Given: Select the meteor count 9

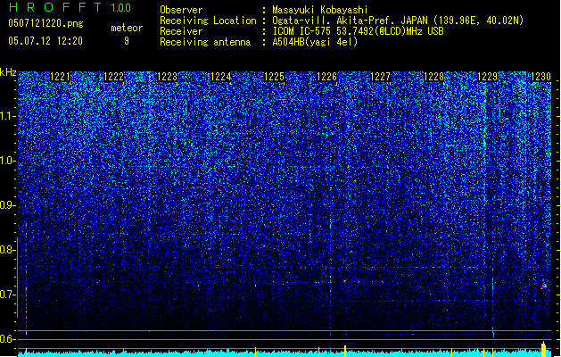Looking at the screenshot, I should pos(127,41).
